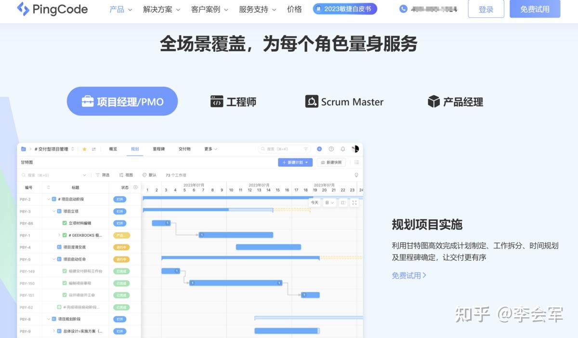The width and height of the screenshot is (578, 338).
Task: Open the 视图 view settings
Action: (126, 175)
